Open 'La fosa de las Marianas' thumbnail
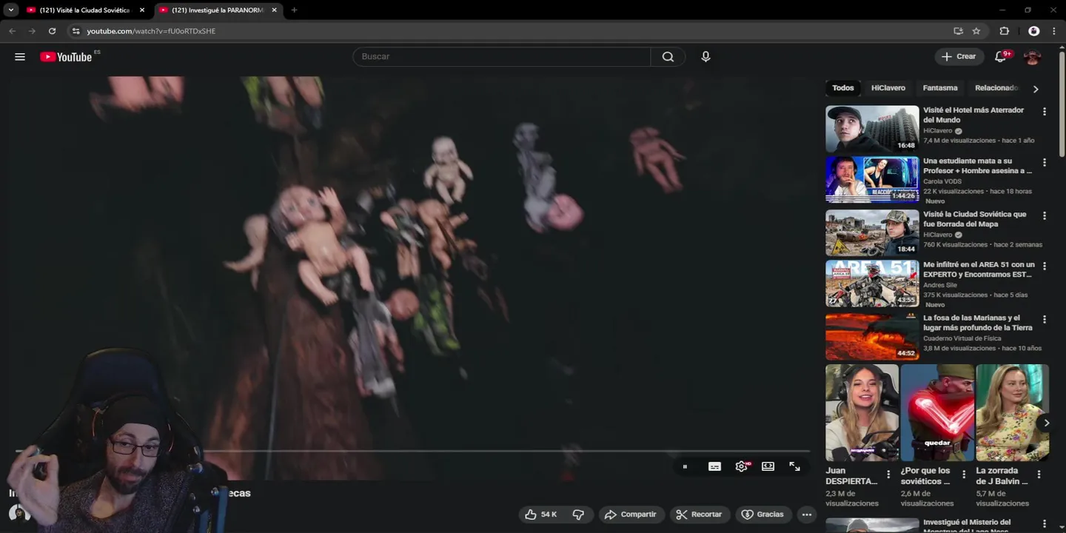Viewport: 1066px width, 533px height. (872, 337)
